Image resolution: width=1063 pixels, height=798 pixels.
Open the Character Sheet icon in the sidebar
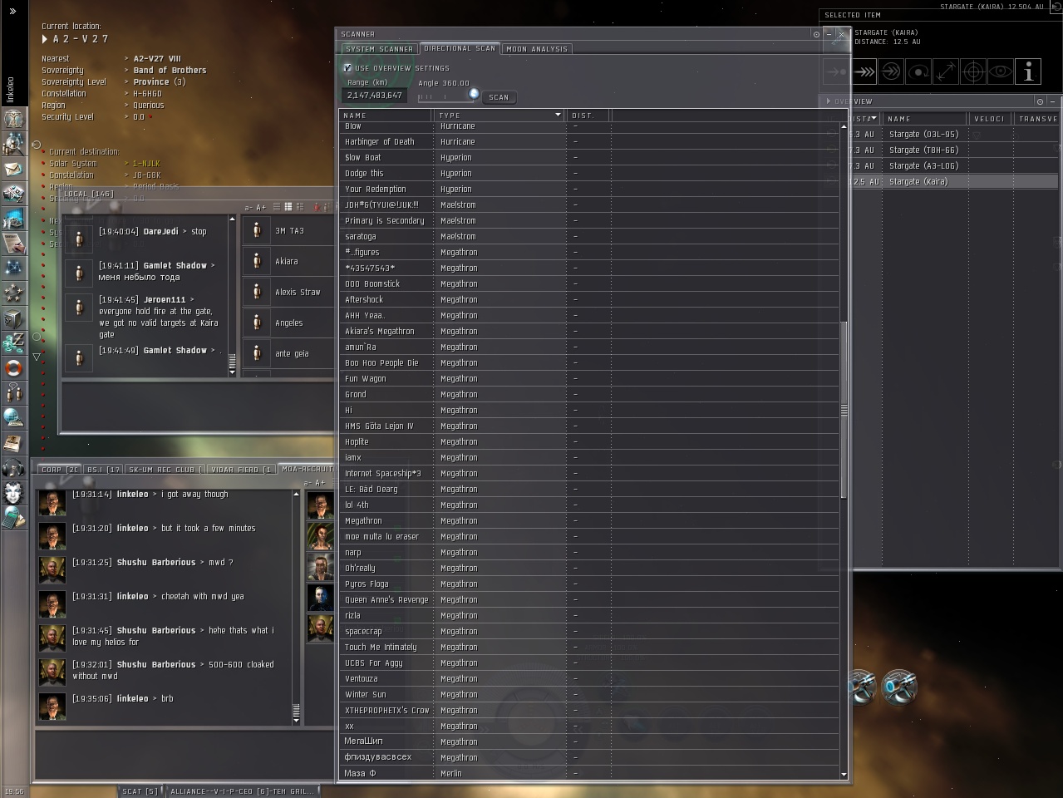point(13,118)
